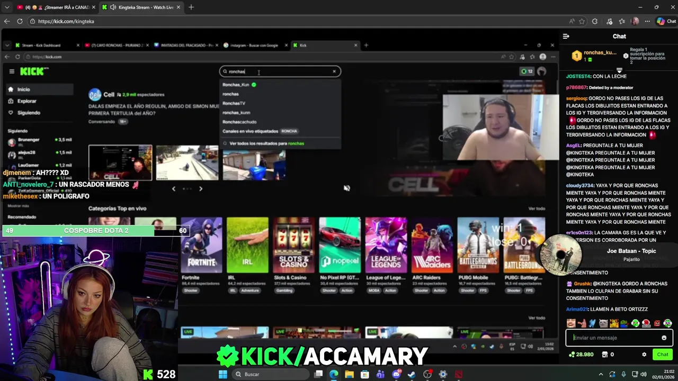Image resolution: width=678 pixels, height=381 pixels.
Task: Open ronchas_ku top gifter entry
Action: (594, 55)
